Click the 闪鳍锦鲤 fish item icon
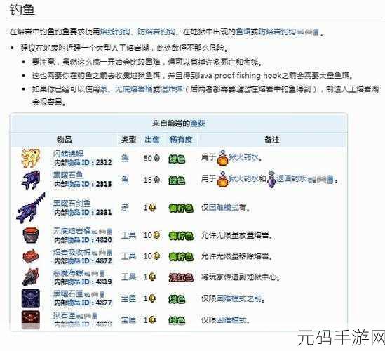The width and height of the screenshot is (385, 351). 31,157
